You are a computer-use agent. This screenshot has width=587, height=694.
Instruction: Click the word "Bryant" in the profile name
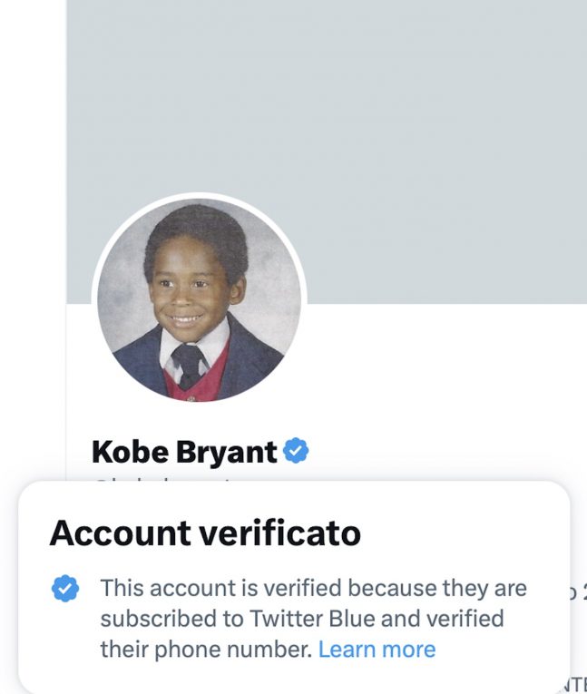point(233,452)
